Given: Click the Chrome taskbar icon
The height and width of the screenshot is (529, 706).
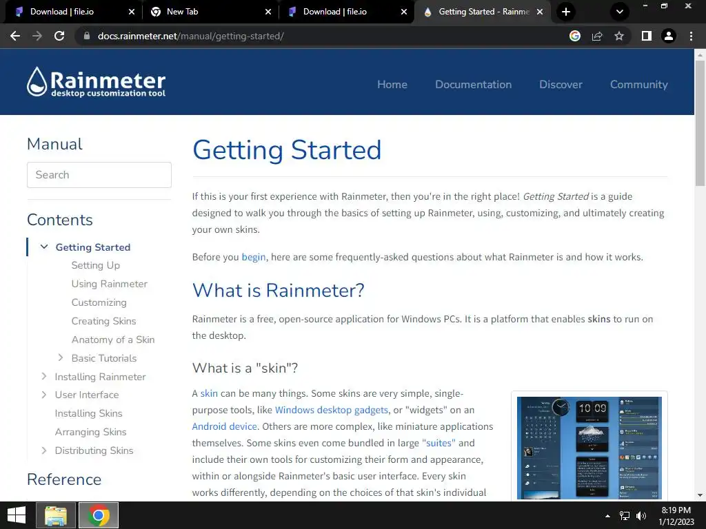Looking at the screenshot, I should click(x=99, y=515).
